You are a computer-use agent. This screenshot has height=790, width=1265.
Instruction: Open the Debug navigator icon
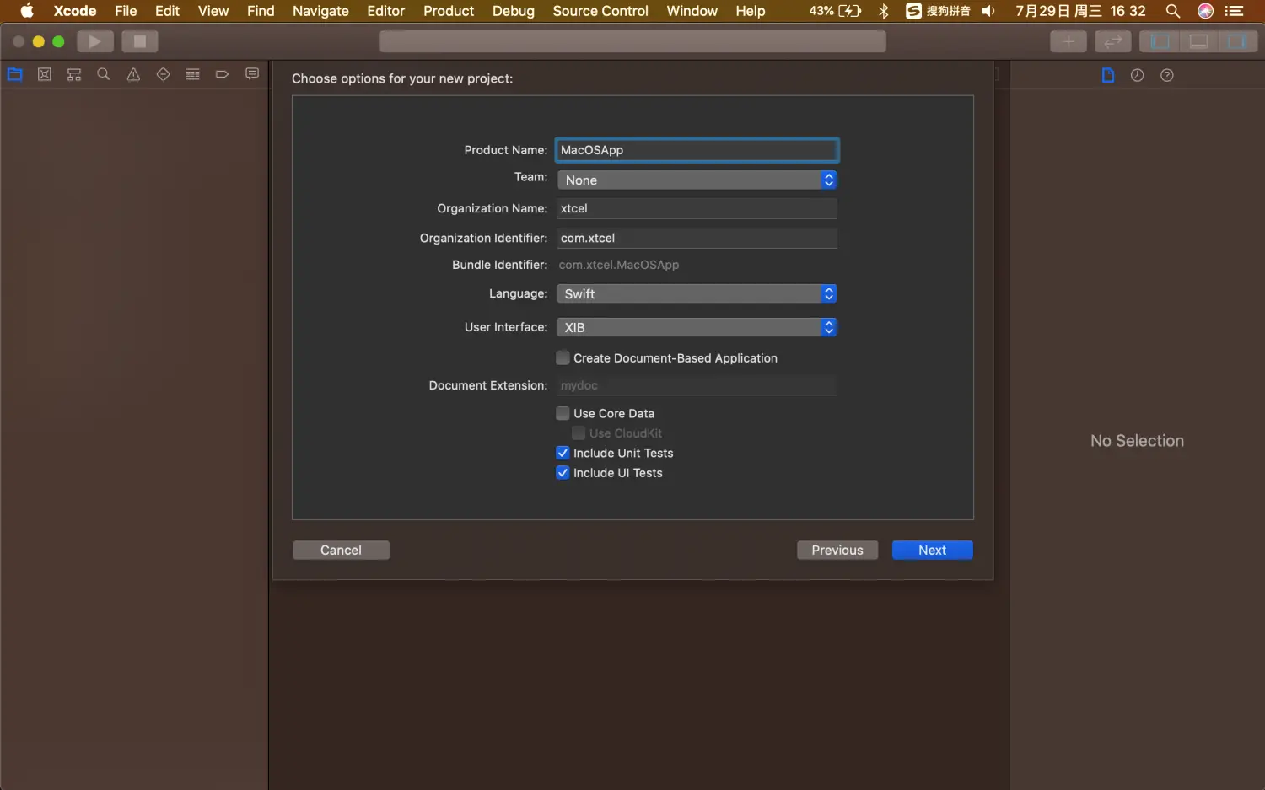click(193, 74)
